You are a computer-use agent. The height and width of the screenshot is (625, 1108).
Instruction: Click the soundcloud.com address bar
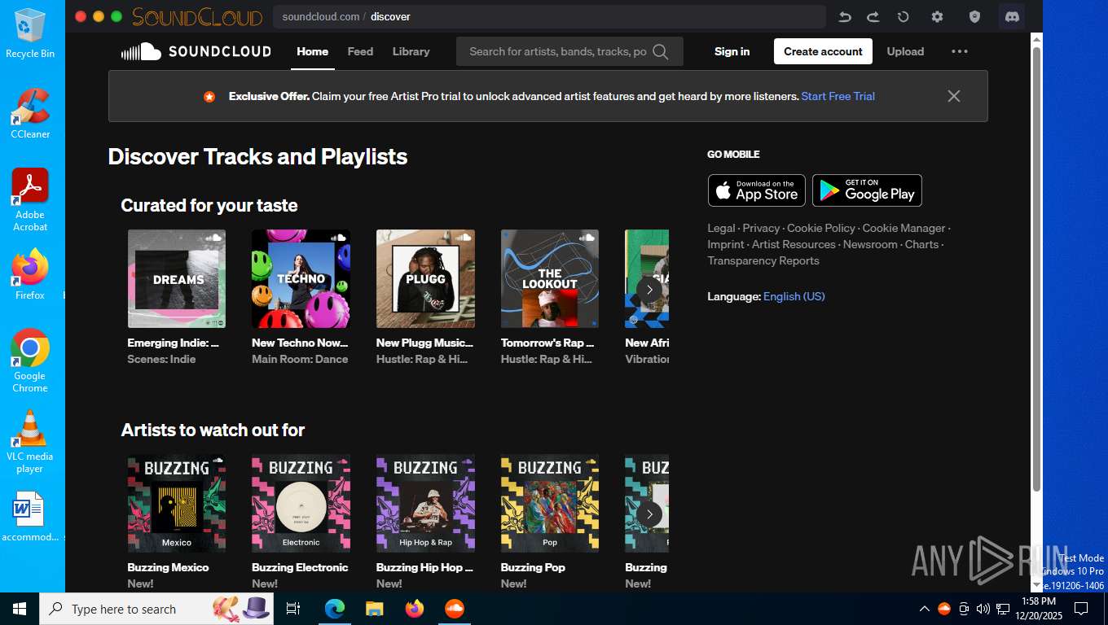[549, 16]
